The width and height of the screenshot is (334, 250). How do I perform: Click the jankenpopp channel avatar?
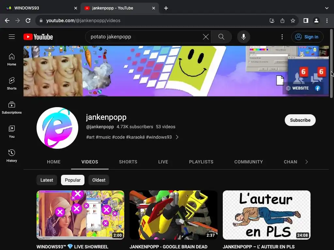coord(57,128)
